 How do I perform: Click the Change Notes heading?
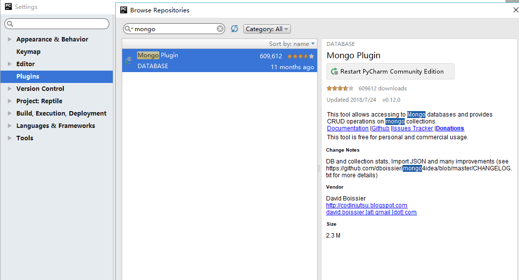click(342, 150)
